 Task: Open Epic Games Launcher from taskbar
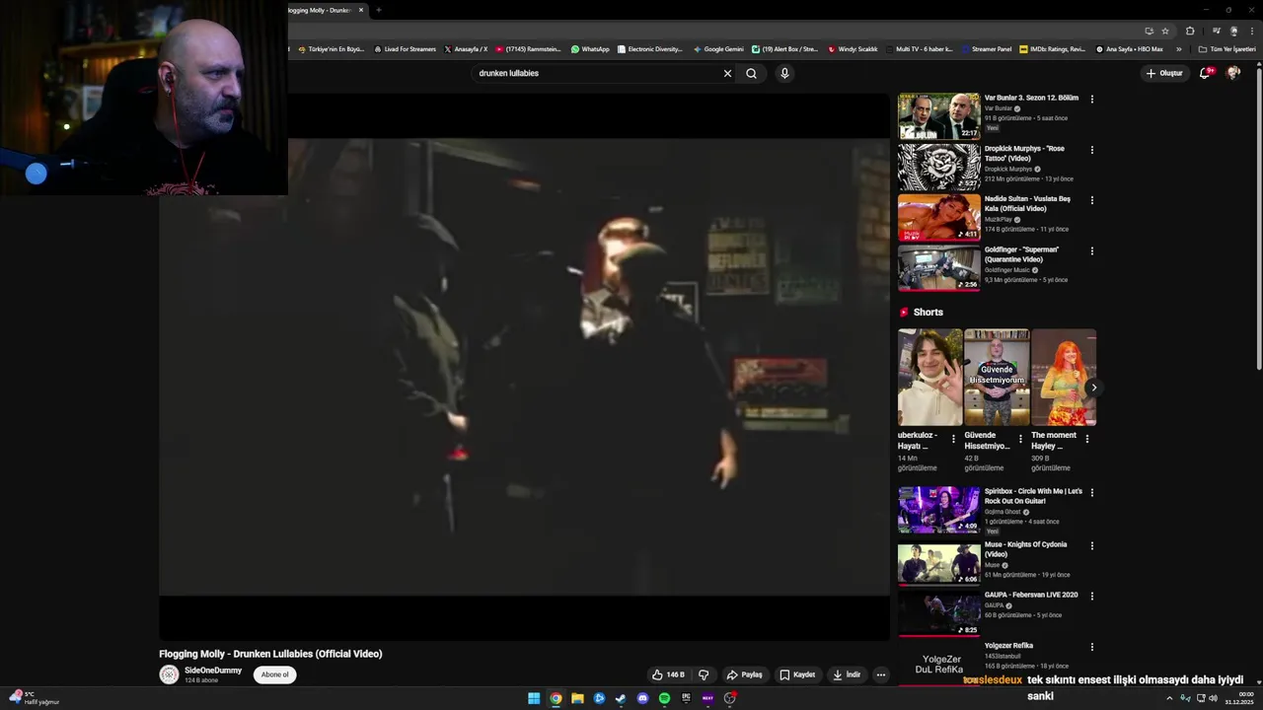coord(686,698)
